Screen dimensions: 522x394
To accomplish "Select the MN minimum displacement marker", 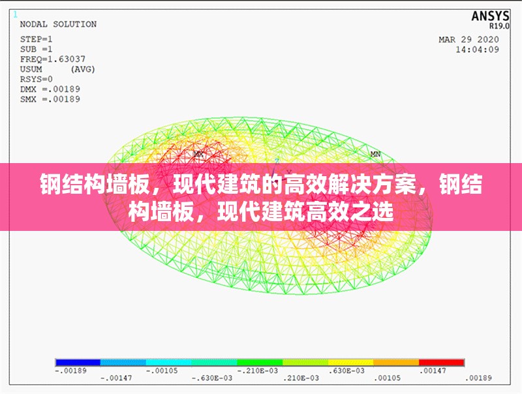I will pos(375,155).
